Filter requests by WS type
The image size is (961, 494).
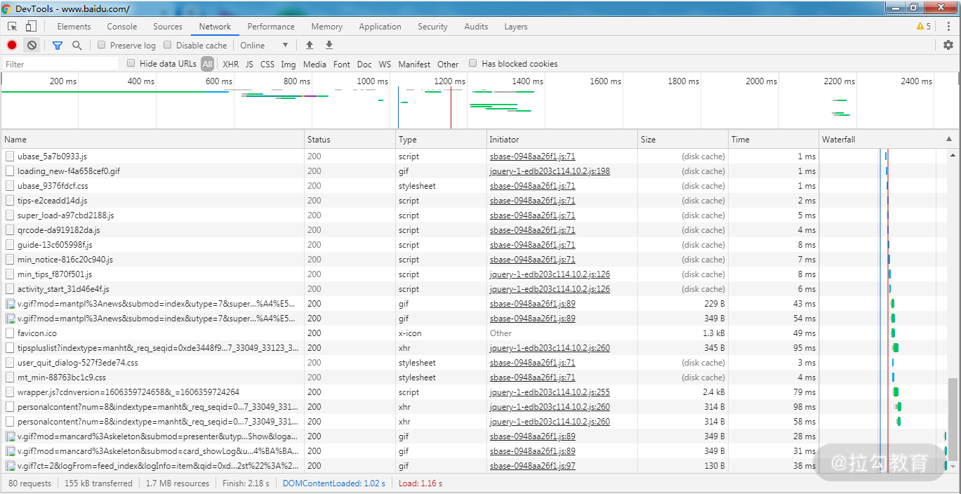385,64
